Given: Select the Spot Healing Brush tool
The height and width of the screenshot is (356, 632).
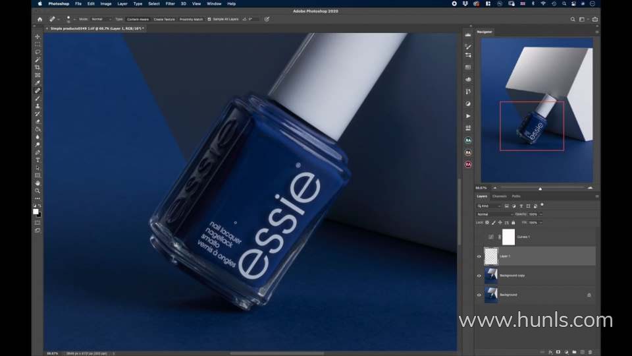Looking at the screenshot, I should click(x=38, y=90).
